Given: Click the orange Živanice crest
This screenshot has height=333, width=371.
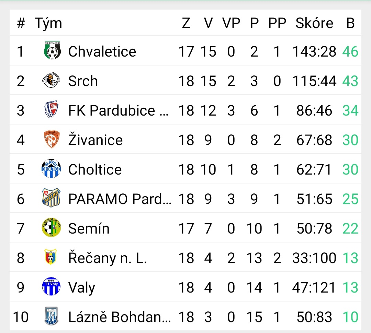Looking at the screenshot, I should tap(52, 139).
